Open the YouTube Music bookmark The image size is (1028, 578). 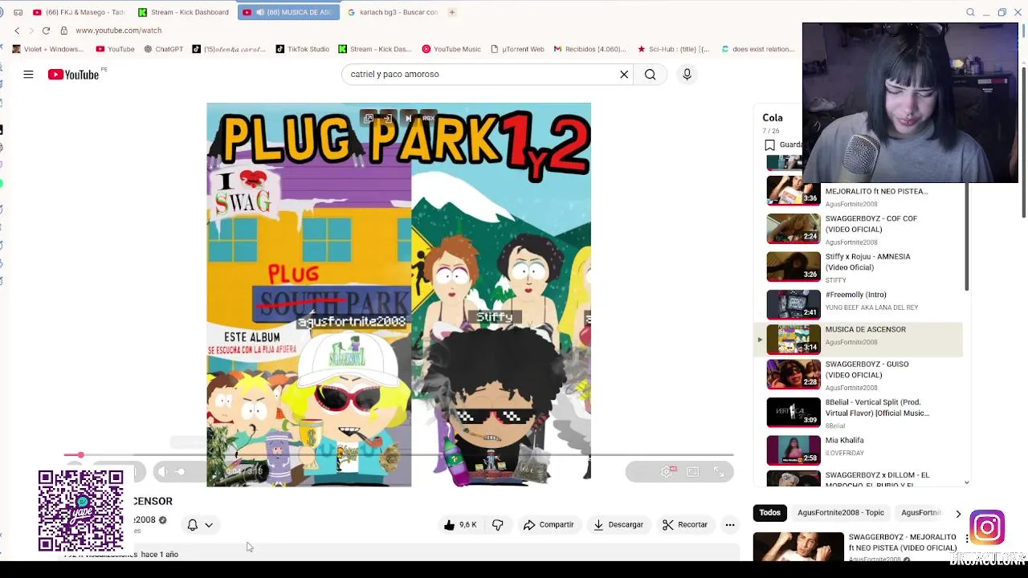[x=451, y=49]
